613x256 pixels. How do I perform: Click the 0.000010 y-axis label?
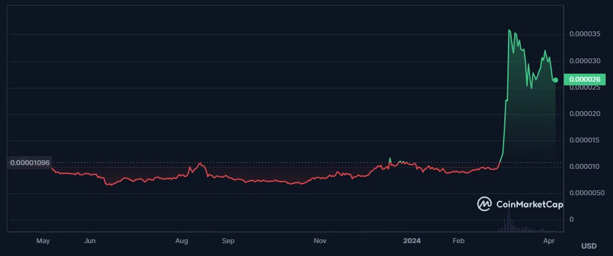tap(585, 167)
